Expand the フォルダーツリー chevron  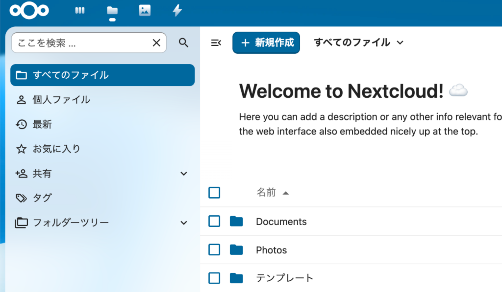click(x=184, y=223)
